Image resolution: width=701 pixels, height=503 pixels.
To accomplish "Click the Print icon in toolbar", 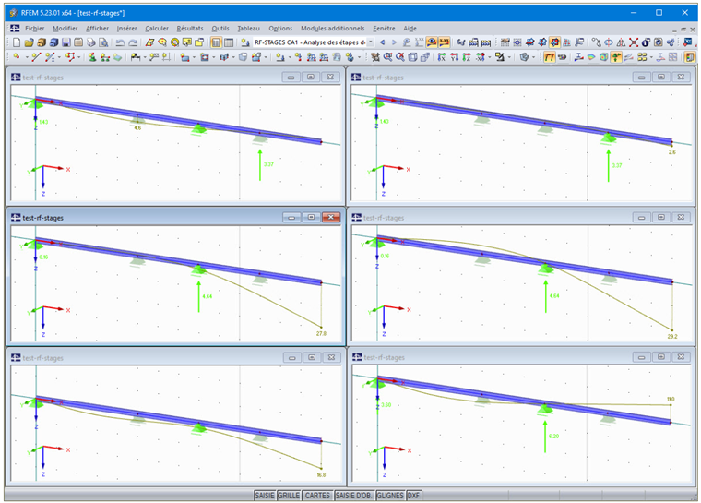I will [90, 42].
